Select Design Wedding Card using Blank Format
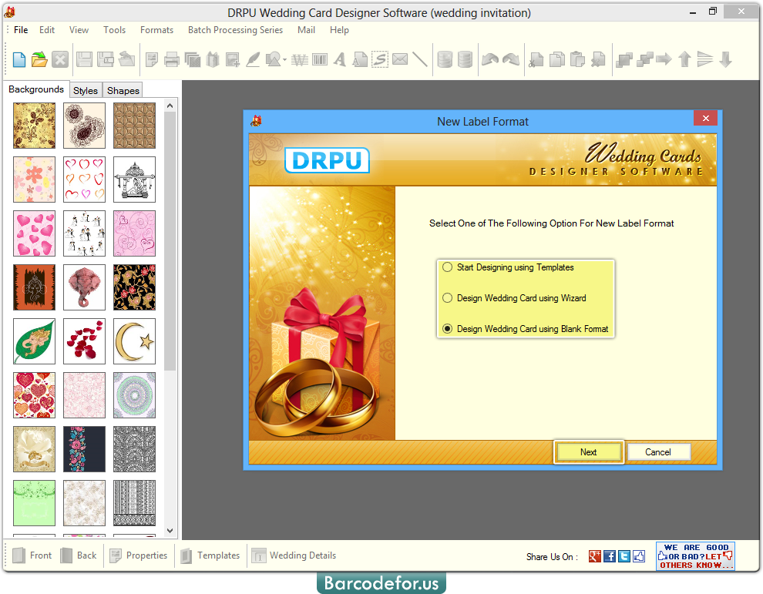 (447, 328)
